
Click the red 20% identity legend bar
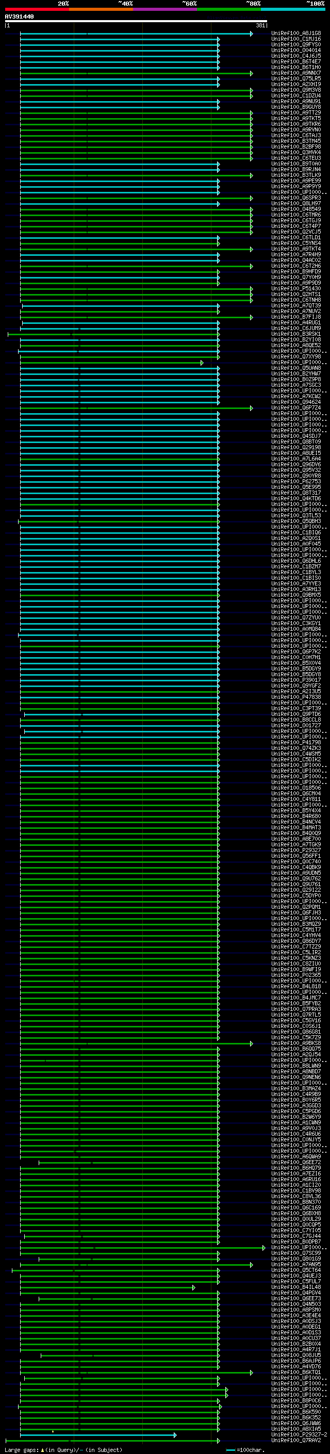pos(37,9)
